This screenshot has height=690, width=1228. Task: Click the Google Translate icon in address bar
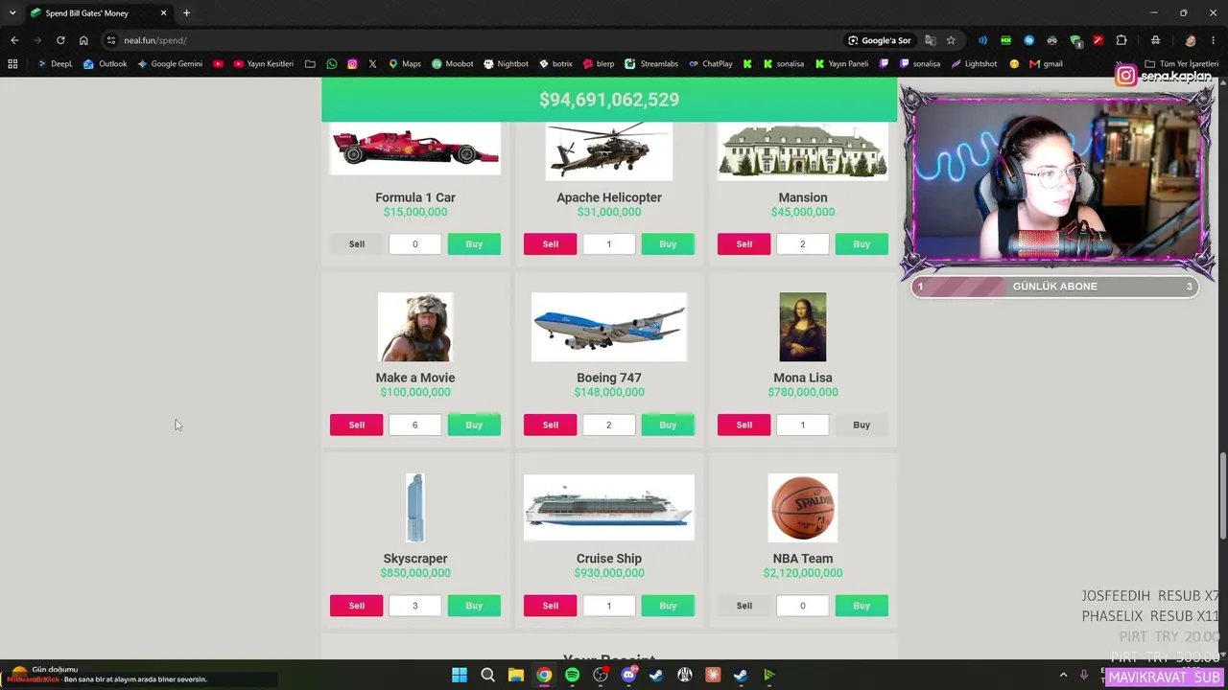pos(930,40)
